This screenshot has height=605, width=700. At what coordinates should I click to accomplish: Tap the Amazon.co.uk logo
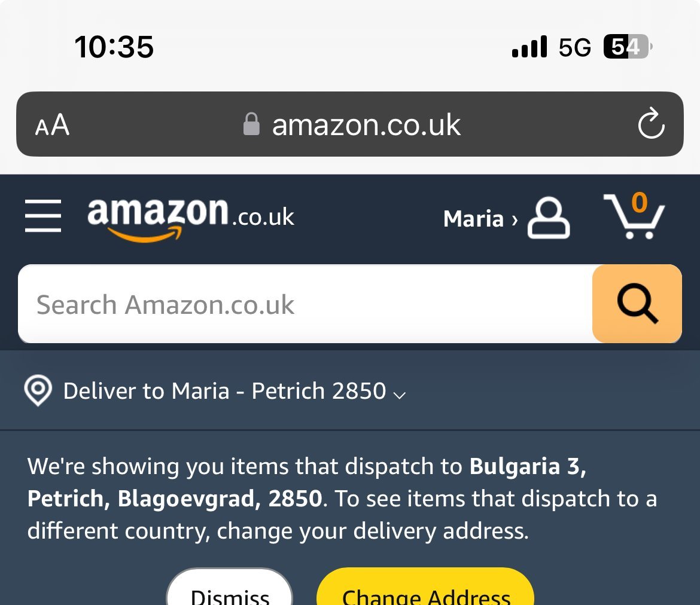[x=191, y=219]
